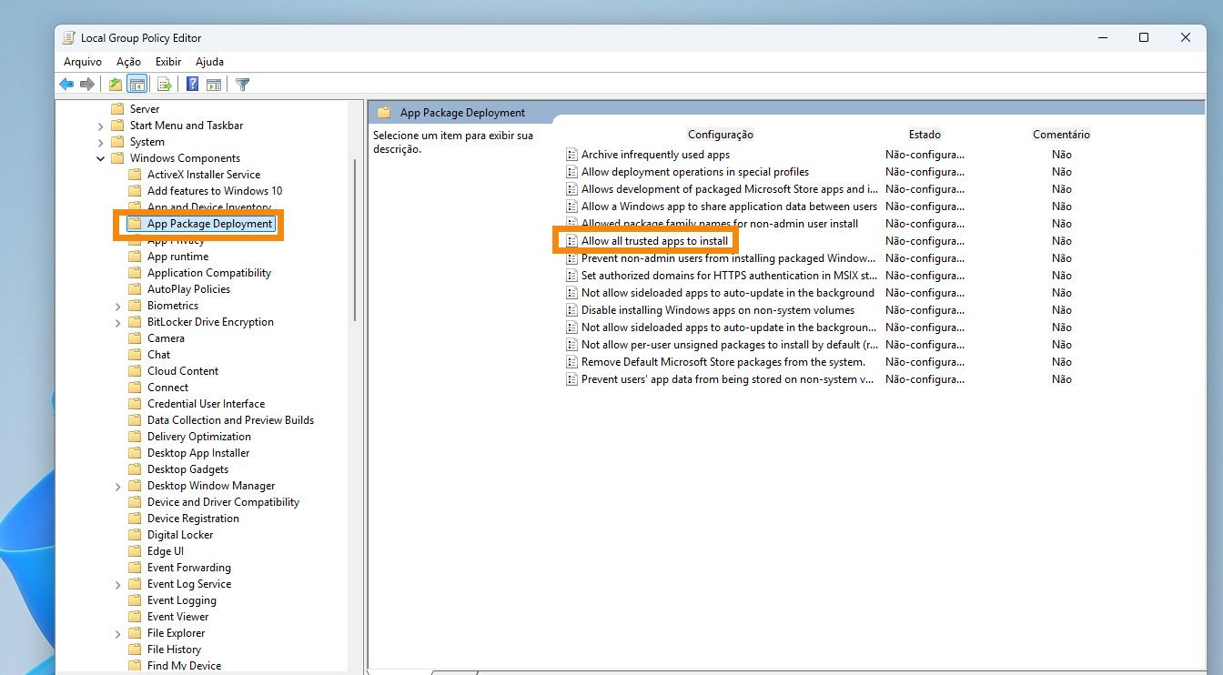Expand the Biometrics folder
The height and width of the screenshot is (675, 1223).
118,306
